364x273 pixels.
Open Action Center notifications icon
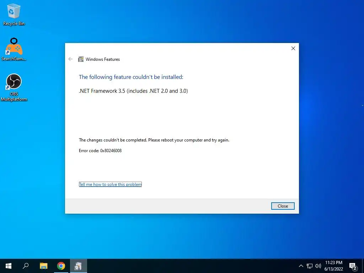[353, 266]
